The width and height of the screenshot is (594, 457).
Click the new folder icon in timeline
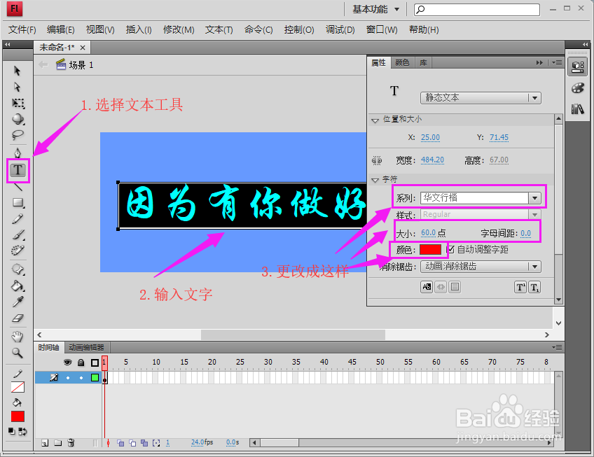coord(57,442)
